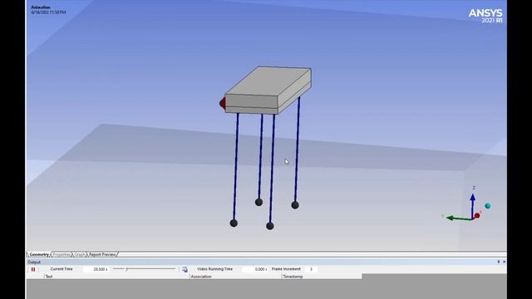Viewport: 532px width, 299px height.
Task: Click the Timestamp column header
Action: [x=322, y=277]
